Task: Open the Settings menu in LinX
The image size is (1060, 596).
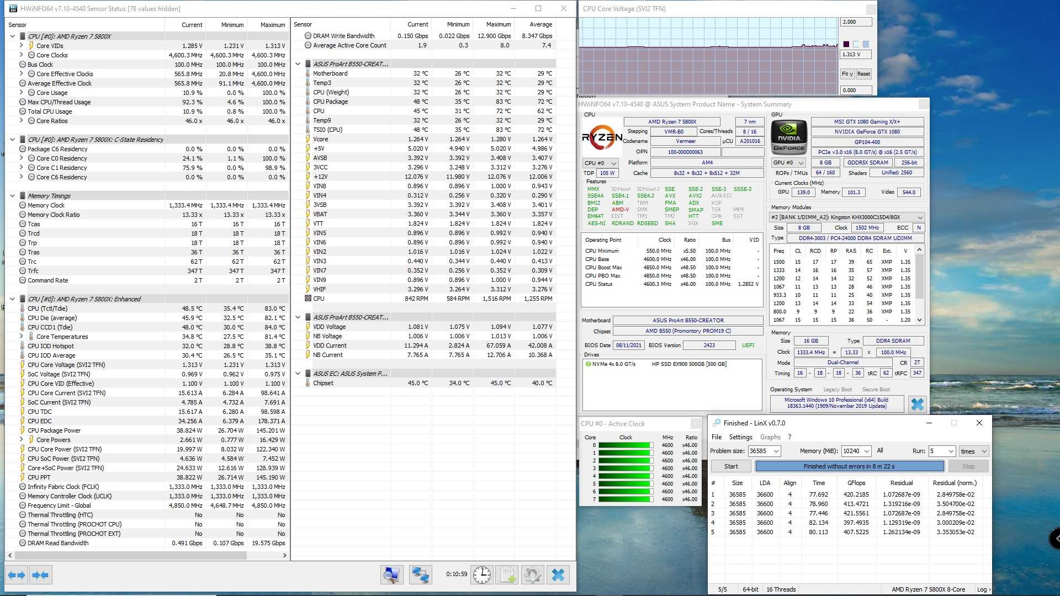Action: point(740,437)
